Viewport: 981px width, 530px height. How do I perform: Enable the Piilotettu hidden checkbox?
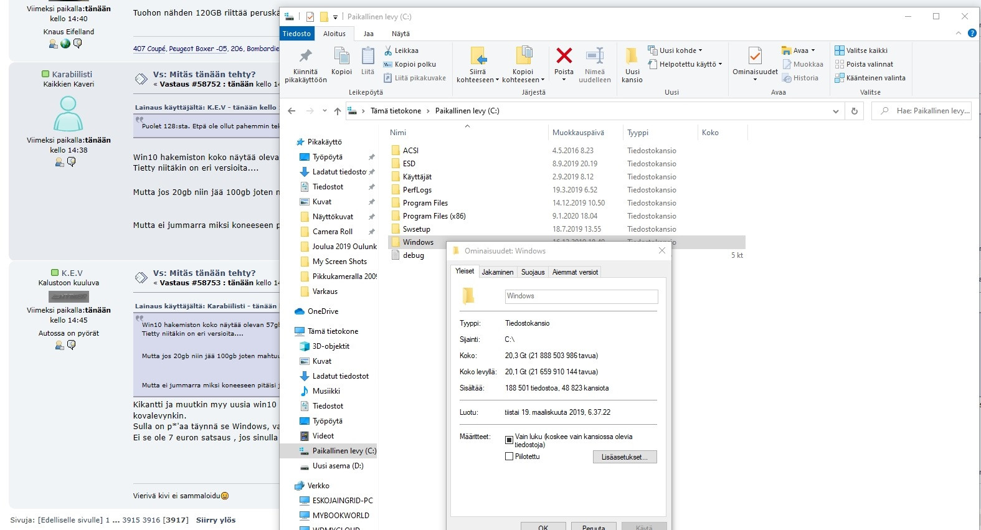(x=509, y=457)
